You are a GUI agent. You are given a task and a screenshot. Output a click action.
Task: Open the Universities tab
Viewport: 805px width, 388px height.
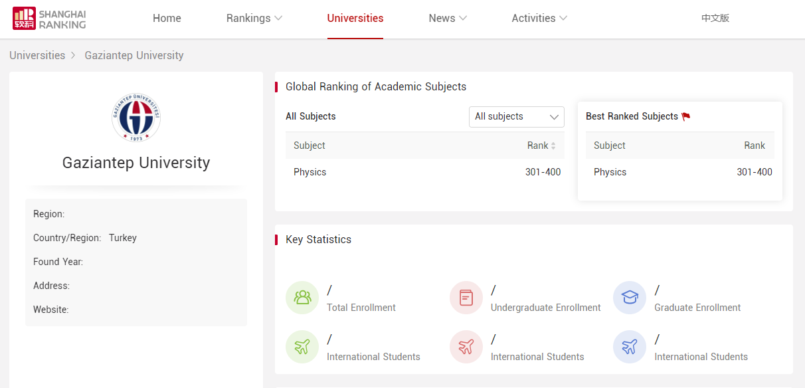click(355, 19)
